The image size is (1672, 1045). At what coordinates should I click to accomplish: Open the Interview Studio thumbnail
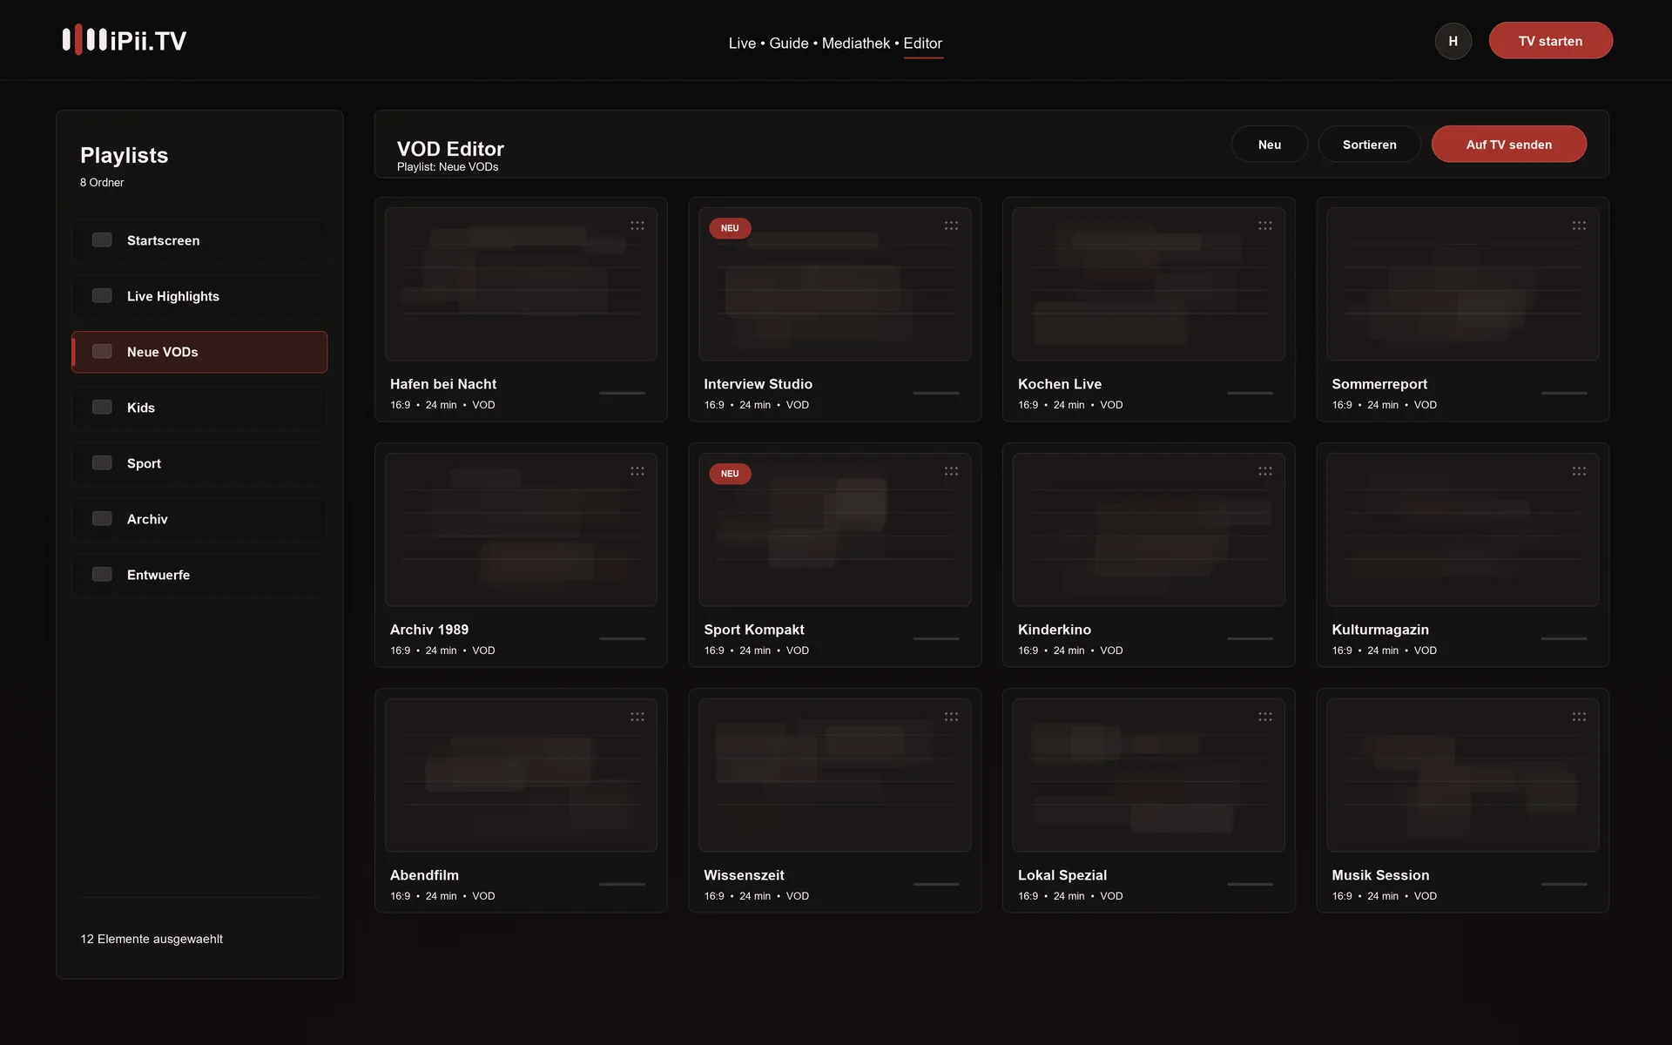point(834,284)
